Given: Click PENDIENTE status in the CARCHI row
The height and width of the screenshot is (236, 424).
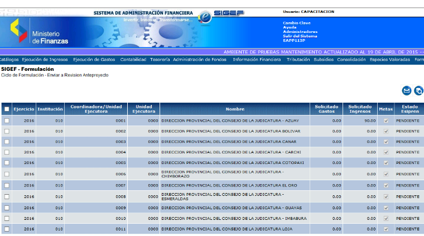Looking at the screenshot, I should point(408,152).
